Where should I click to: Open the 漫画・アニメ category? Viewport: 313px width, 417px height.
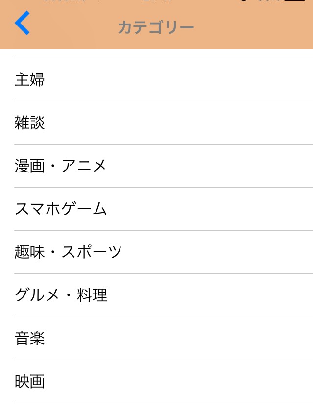(61, 166)
